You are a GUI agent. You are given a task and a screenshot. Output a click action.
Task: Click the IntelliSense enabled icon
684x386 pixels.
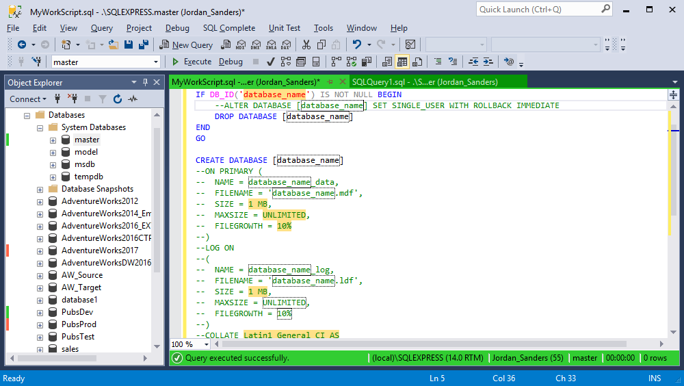click(316, 62)
